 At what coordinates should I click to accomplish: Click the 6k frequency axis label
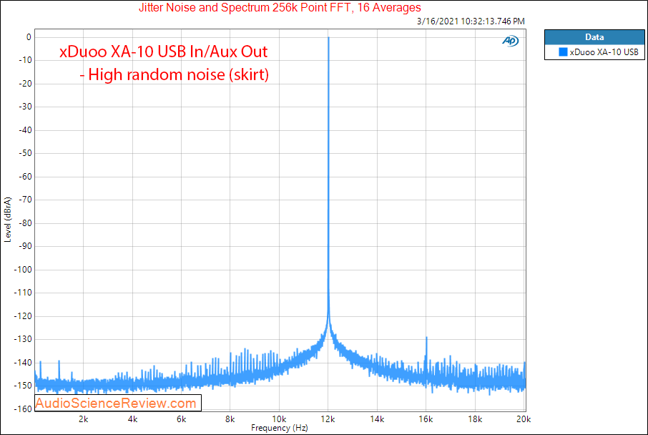[x=182, y=419]
